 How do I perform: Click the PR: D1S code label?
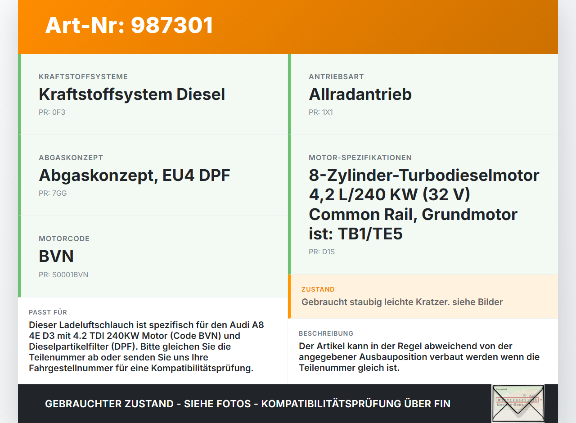point(321,252)
